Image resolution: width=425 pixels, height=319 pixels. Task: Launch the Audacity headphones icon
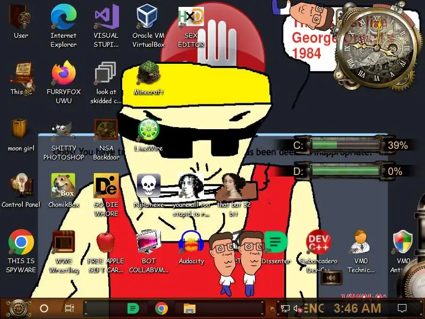tap(191, 247)
